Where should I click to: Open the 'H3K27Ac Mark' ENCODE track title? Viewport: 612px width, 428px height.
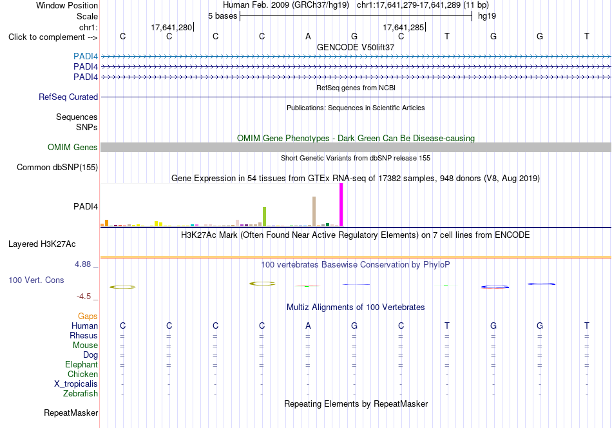pos(356,235)
